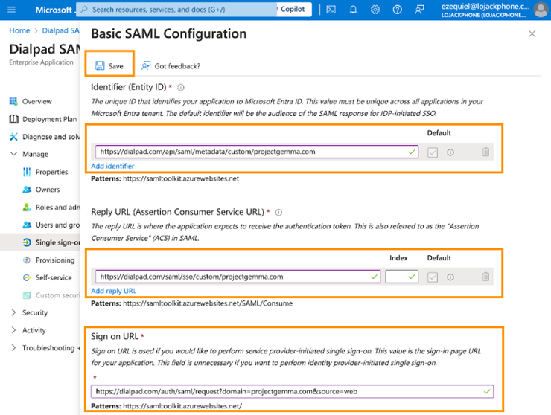Edit the Identifier Entity ID URL field
Screen dimensions: 551x415
pos(257,152)
